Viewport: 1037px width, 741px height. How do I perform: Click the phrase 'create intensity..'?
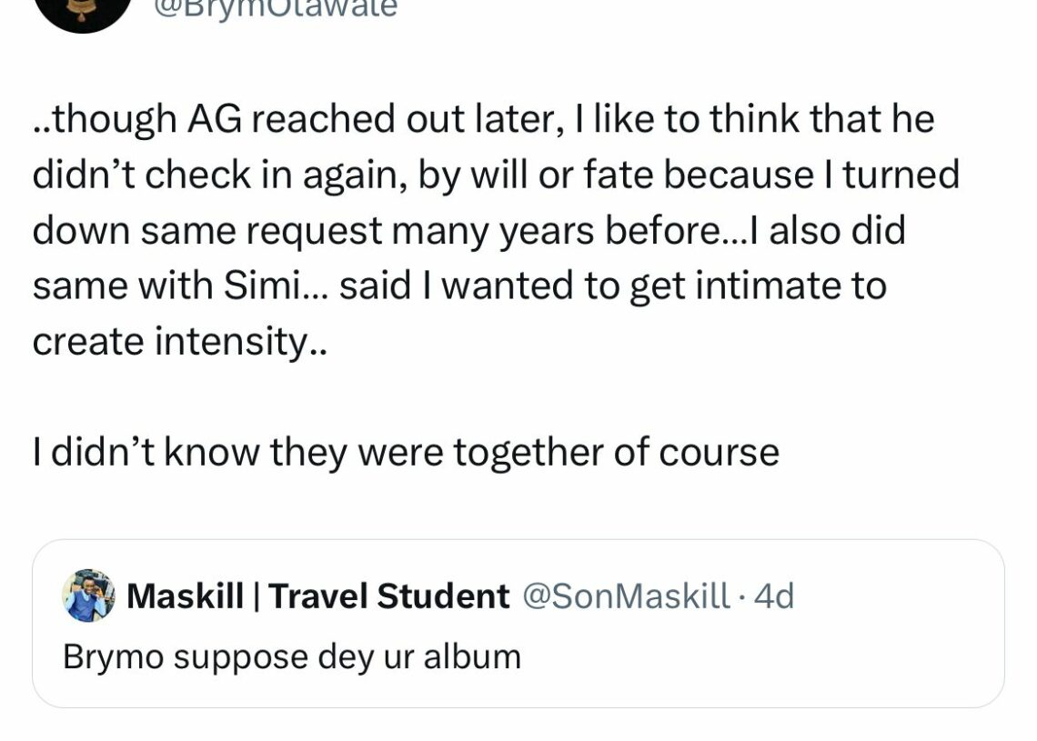(x=179, y=343)
